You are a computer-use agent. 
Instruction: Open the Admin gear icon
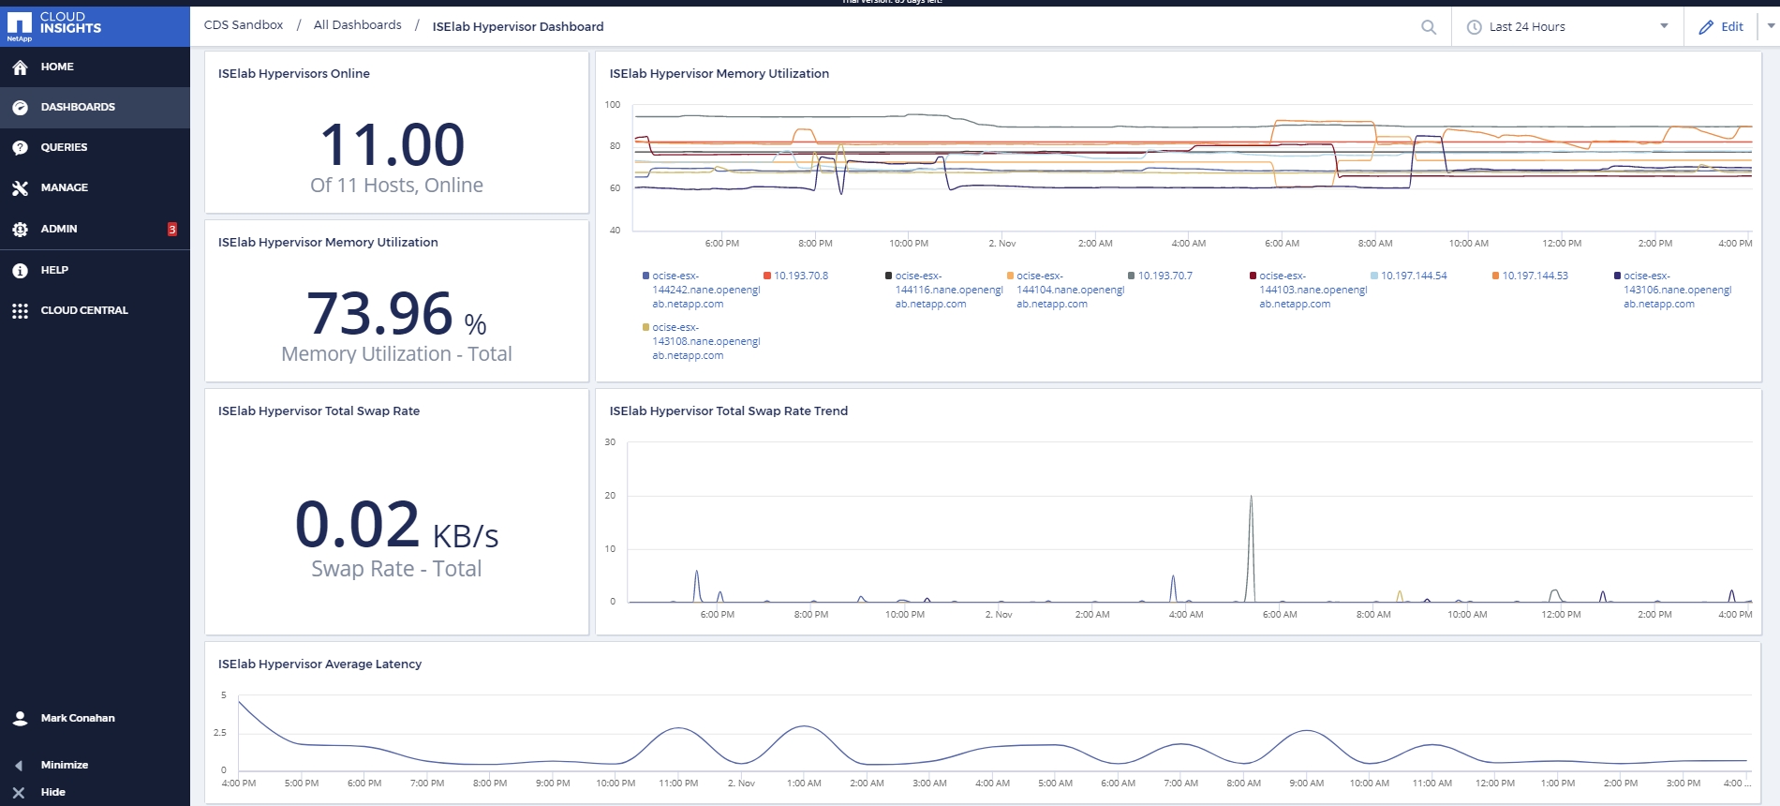click(x=20, y=230)
